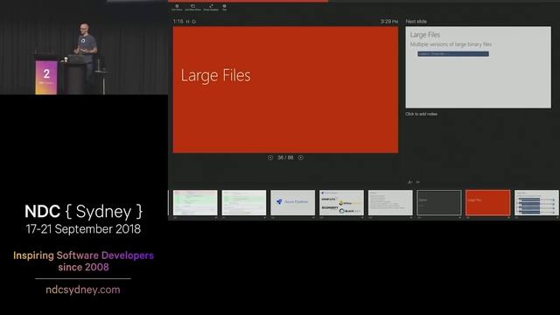The image size is (560, 315).
Task: Select the second green code slide thumbnail
Action: 244,202
